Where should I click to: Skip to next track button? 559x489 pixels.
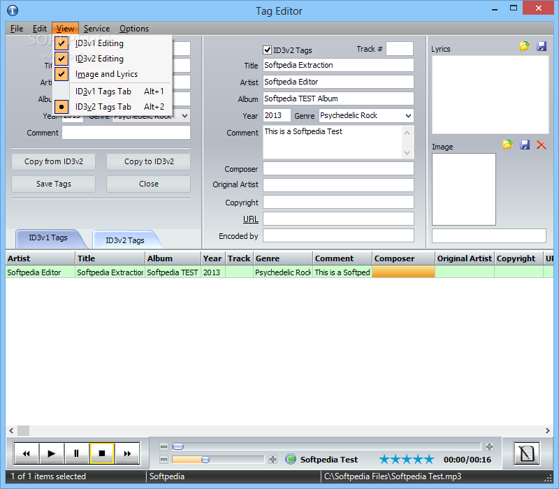point(127,453)
